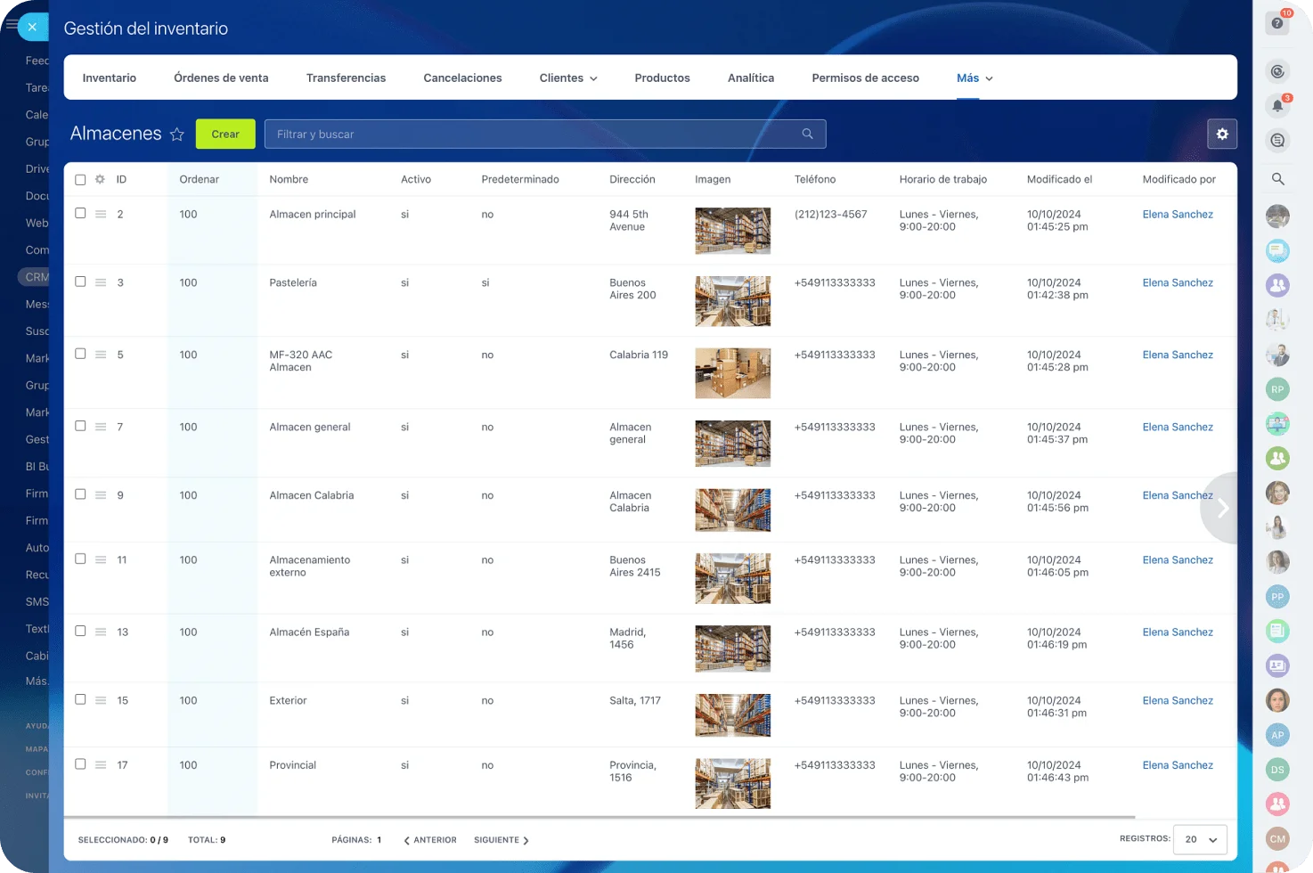The width and height of the screenshot is (1313, 873).
Task: Close the inventory slider panel
Action: pos(32,27)
